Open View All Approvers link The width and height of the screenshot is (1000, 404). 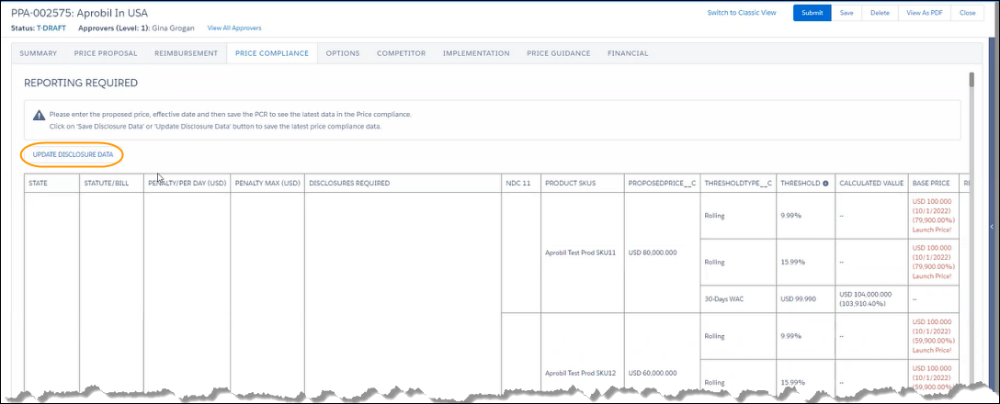click(x=234, y=28)
